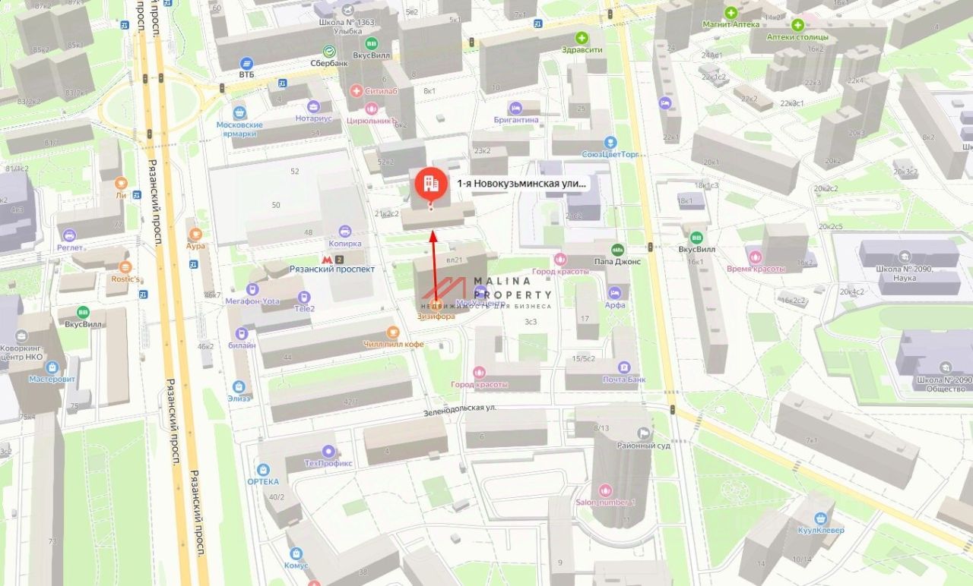Click the ВТБ bank icon
The width and height of the screenshot is (973, 586).
(246, 64)
